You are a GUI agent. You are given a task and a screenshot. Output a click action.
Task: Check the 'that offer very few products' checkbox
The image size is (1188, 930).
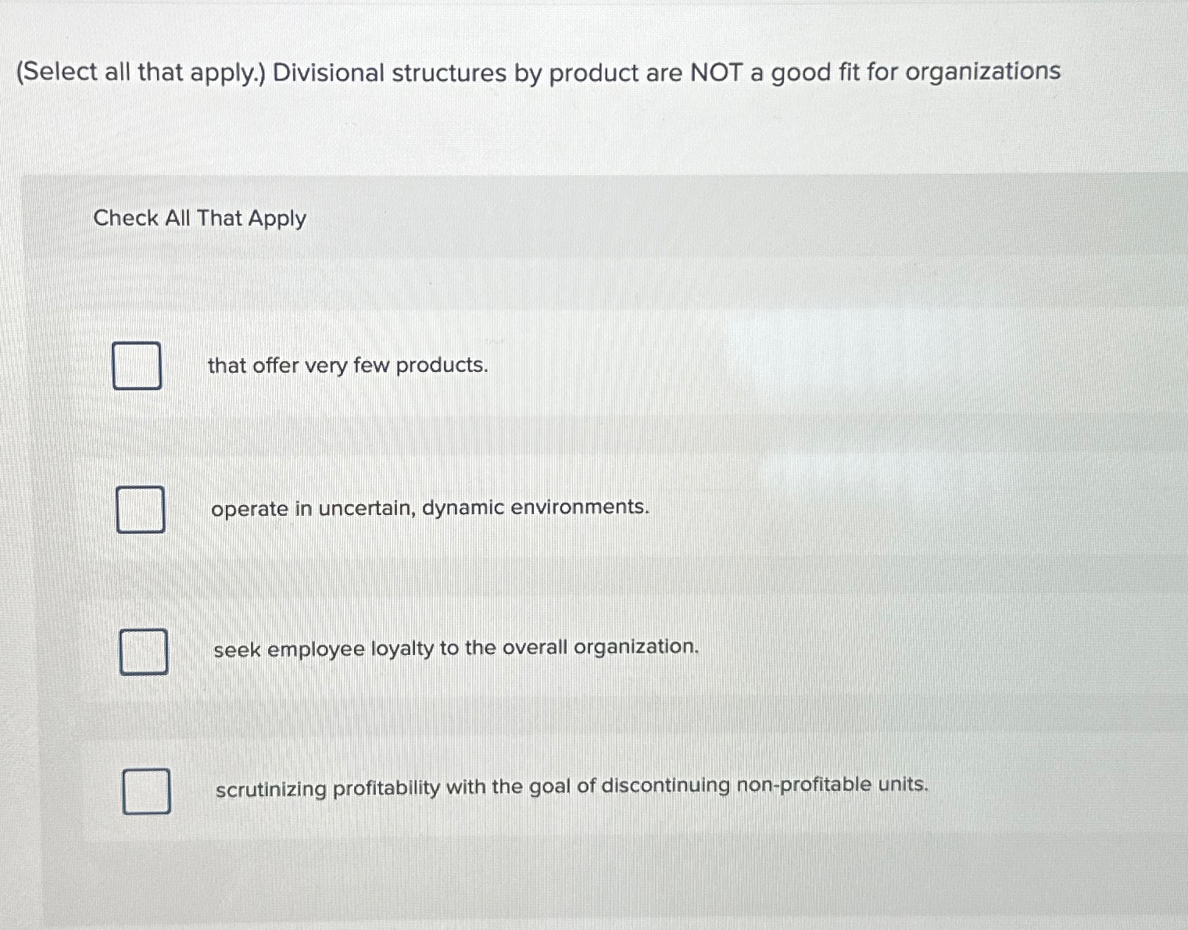point(138,365)
